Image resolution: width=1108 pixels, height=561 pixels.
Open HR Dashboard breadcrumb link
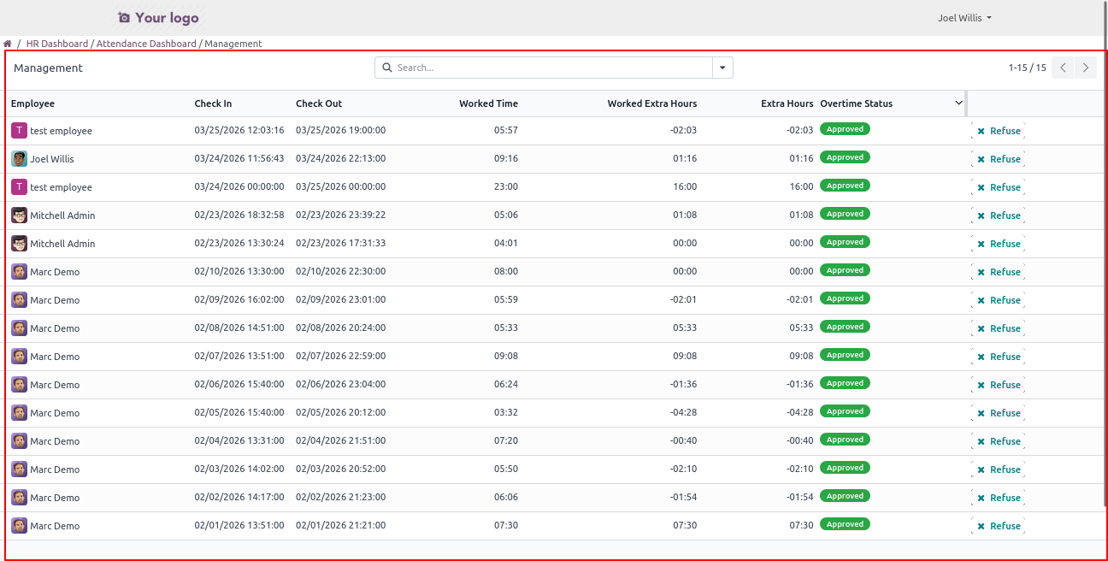click(x=57, y=44)
